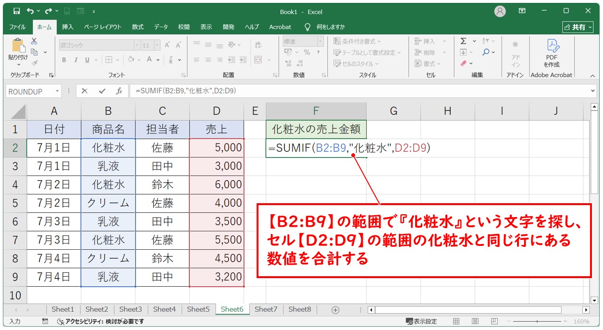The width and height of the screenshot is (603, 330).
Task: Click the Fill Color bucket icon
Action: click(131, 60)
